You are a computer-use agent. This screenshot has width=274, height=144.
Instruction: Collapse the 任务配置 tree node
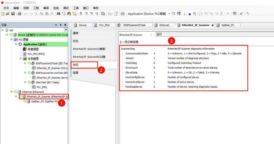coord(21,59)
